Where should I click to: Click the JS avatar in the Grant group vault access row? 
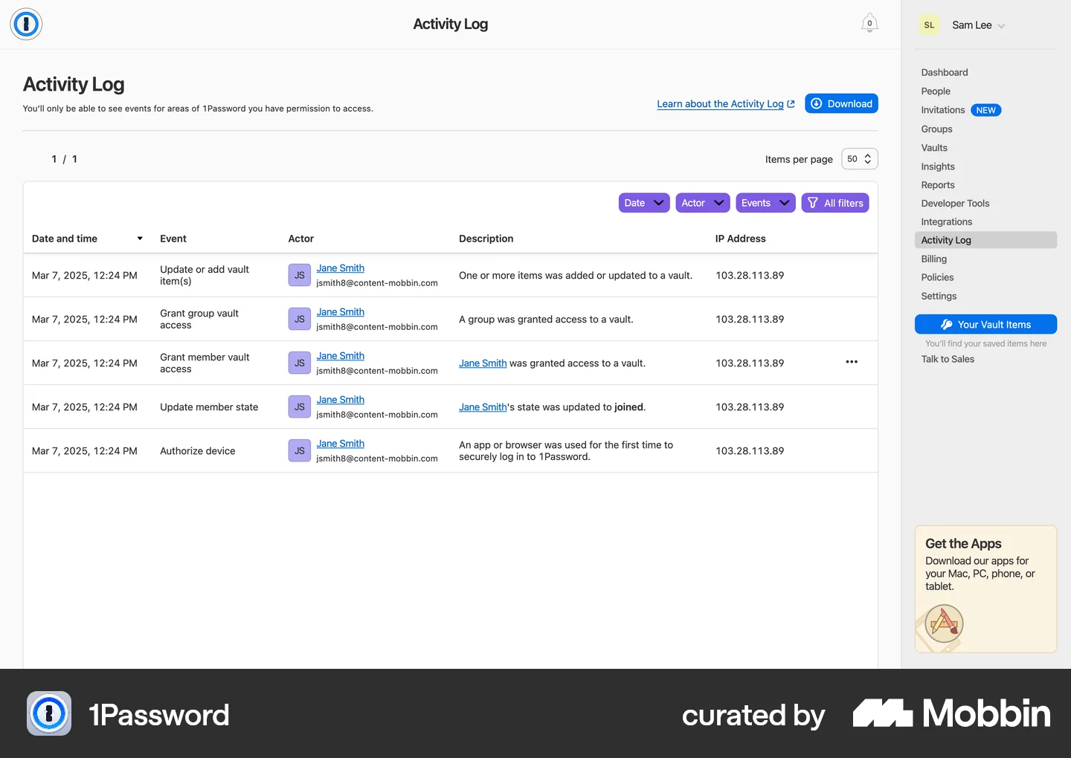(x=300, y=319)
